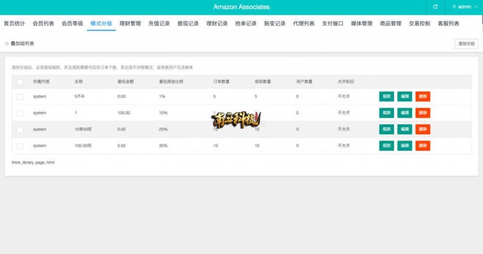Toggle the checkbox for the 100-50倍 row
The height and width of the screenshot is (254, 483).
(x=20, y=146)
